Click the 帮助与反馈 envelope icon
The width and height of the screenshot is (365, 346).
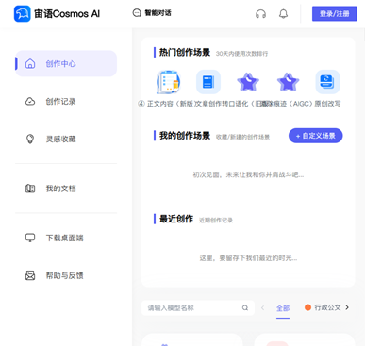click(30, 275)
